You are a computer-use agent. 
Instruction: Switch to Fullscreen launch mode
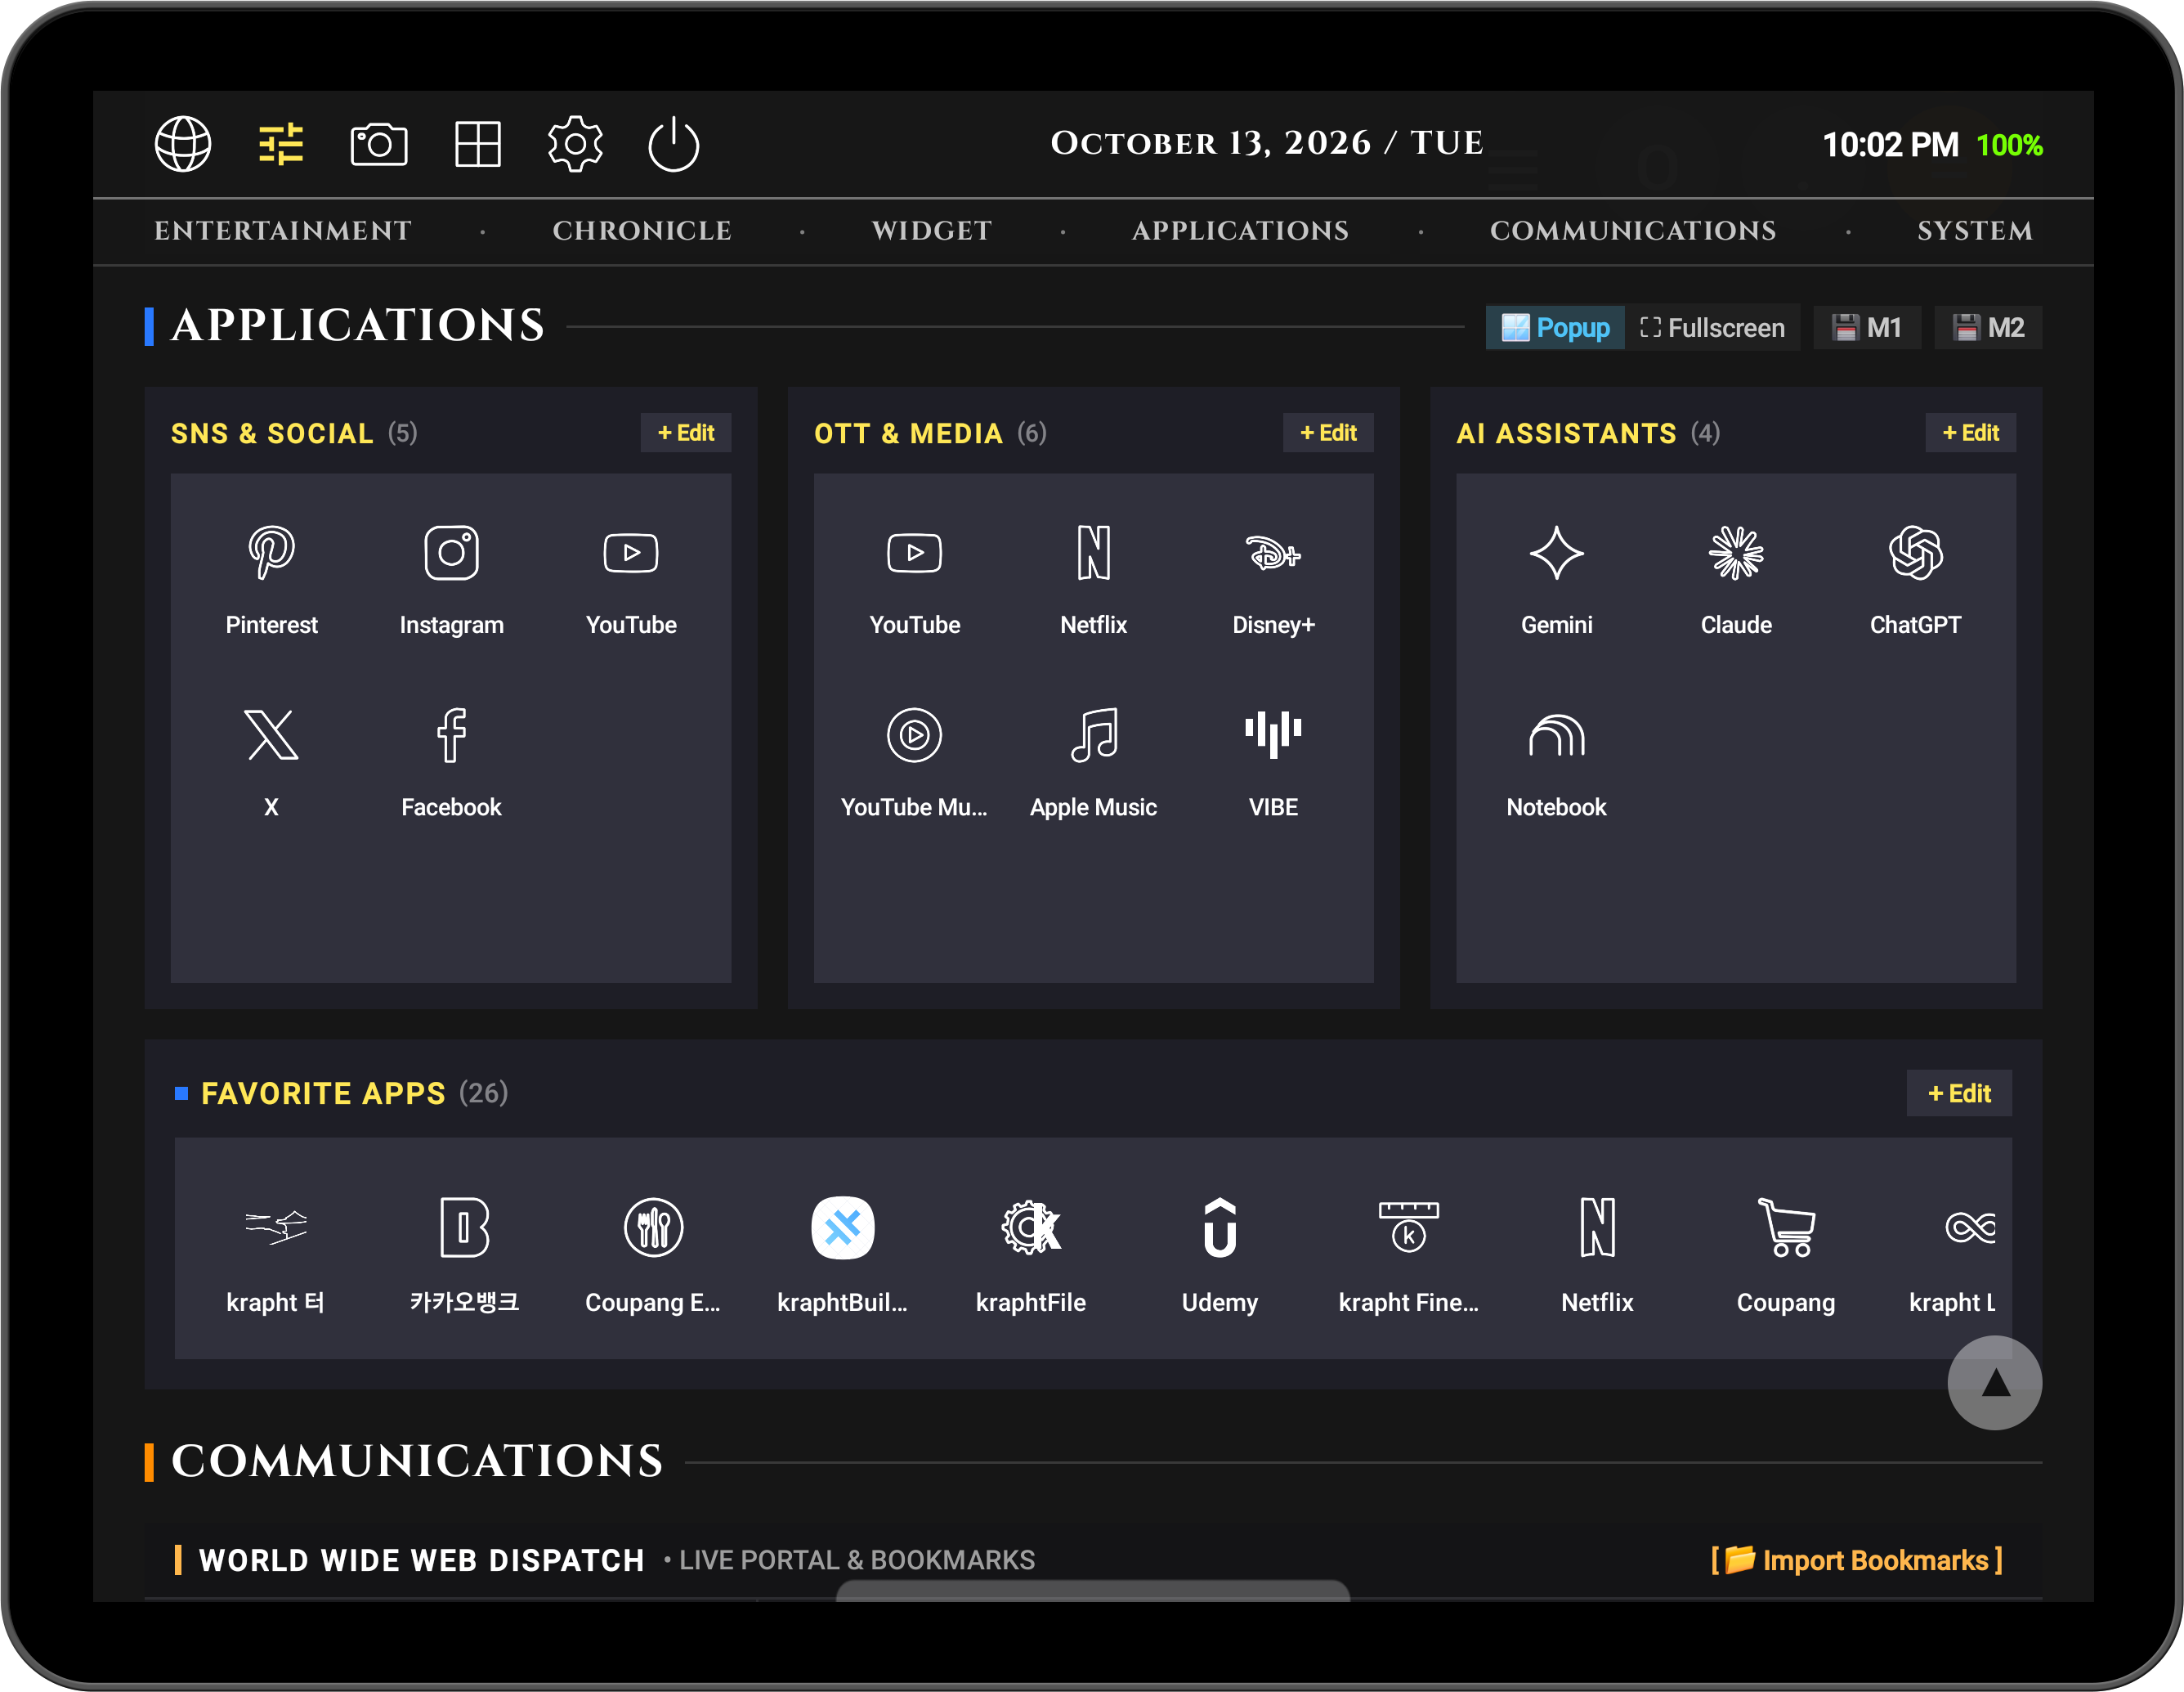[x=1712, y=327]
